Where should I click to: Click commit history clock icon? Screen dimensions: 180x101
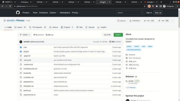tap(110, 42)
